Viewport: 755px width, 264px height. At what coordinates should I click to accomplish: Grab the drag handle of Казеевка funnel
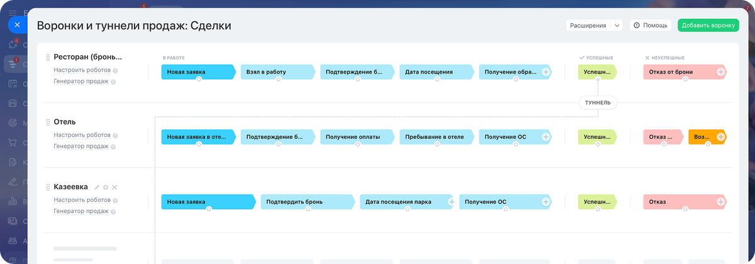pos(48,187)
